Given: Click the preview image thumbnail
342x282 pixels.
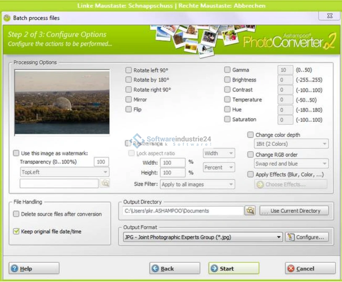Looking at the screenshot, I should pos(62,103).
